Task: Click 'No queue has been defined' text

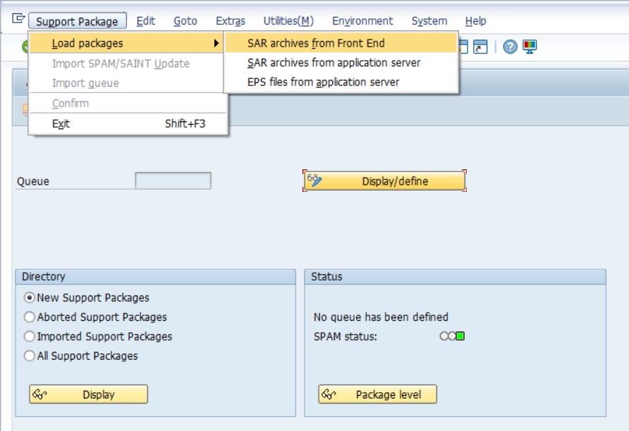Action: point(381,317)
